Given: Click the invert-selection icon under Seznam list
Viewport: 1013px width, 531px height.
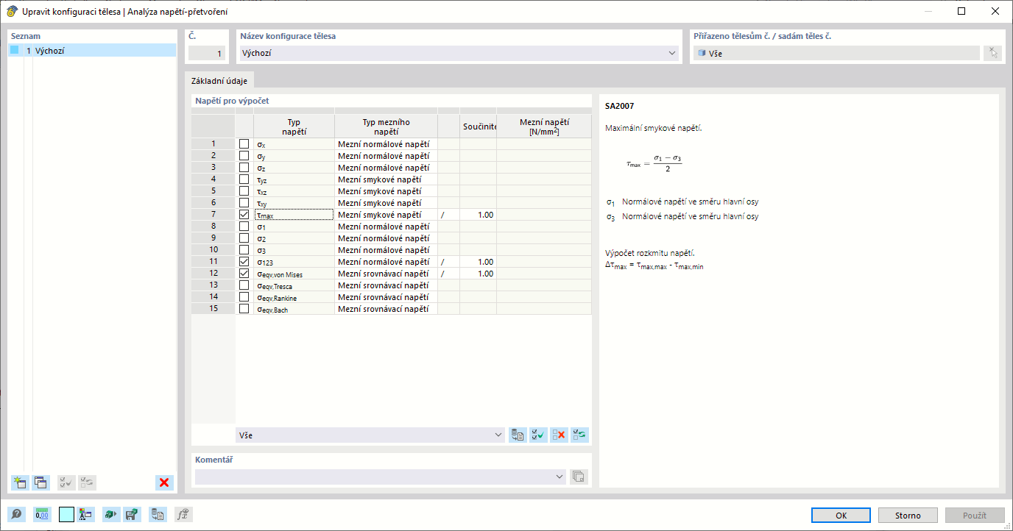Looking at the screenshot, I should point(87,482).
